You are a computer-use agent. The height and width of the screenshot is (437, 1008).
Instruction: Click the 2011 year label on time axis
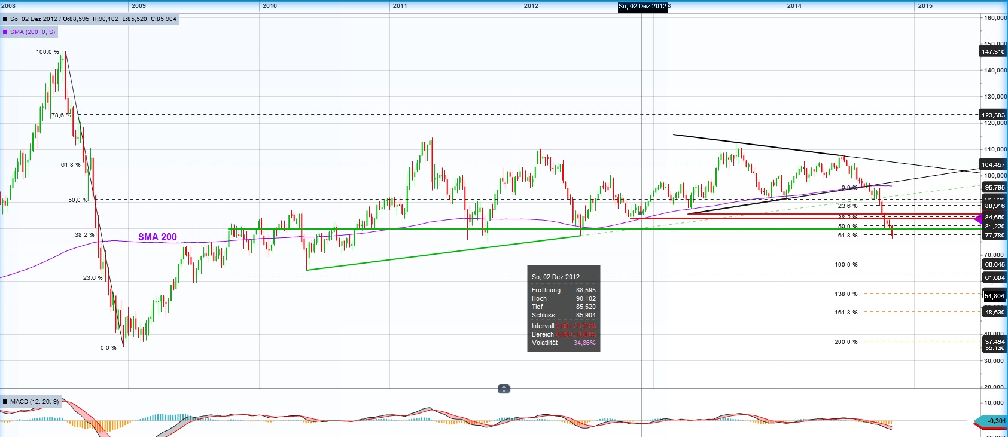click(400, 5)
